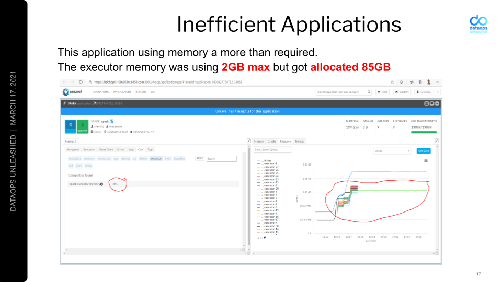This screenshot has width=502, height=282.
Task: Switch to the Program tab
Action: (x=259, y=142)
